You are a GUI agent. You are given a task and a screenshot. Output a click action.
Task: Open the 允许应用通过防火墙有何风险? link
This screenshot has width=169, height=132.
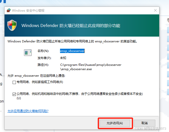(28, 111)
